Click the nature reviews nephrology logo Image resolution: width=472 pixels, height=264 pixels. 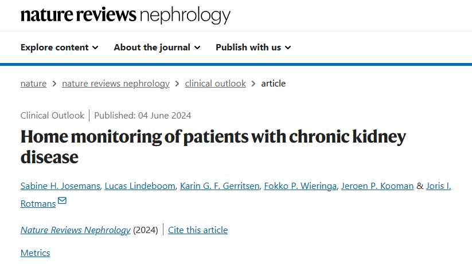(126, 15)
